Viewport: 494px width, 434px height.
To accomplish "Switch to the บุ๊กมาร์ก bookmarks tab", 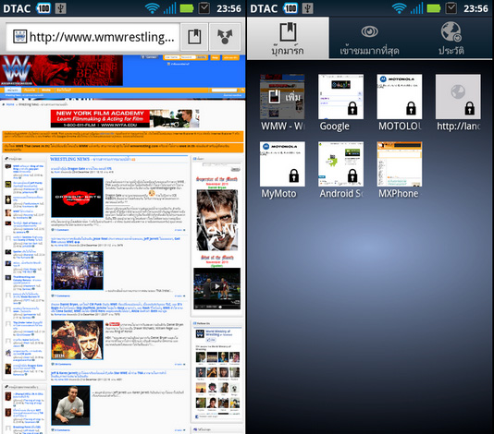I will click(288, 38).
